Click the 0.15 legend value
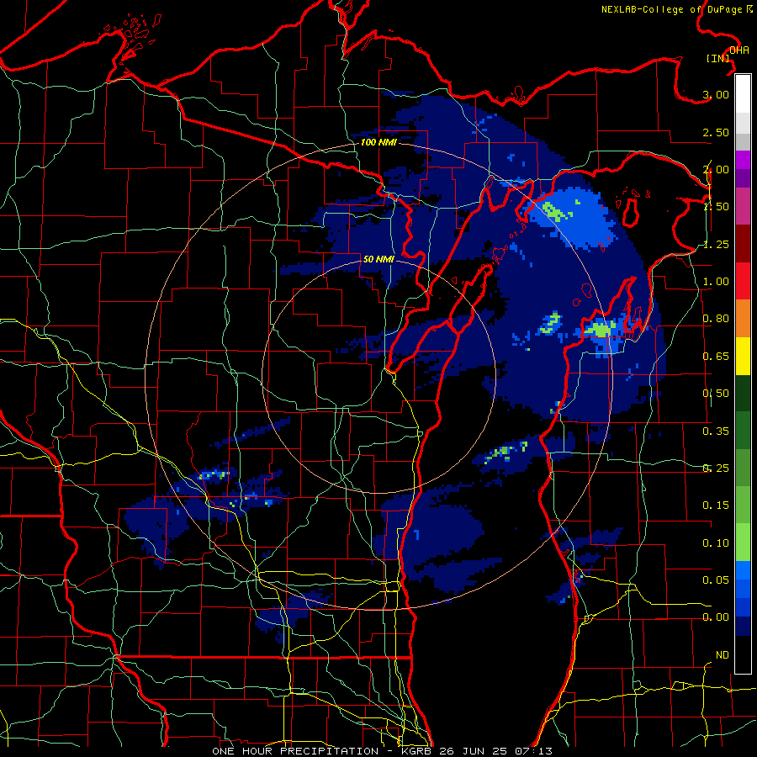 (716, 506)
